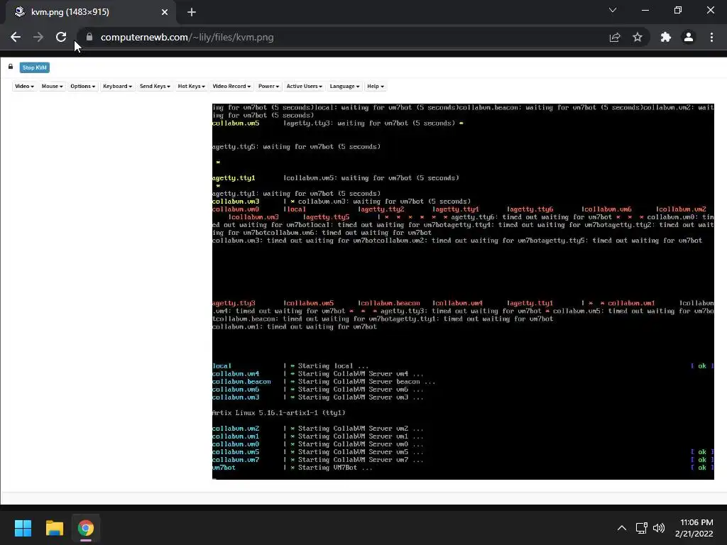Viewport: 727px width, 545px height.
Task: Open the Language dropdown menu
Action: click(344, 86)
